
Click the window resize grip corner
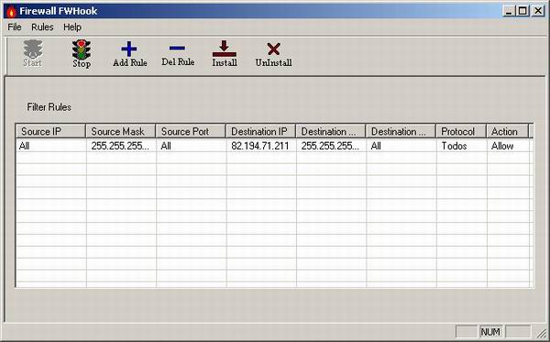coord(542,333)
